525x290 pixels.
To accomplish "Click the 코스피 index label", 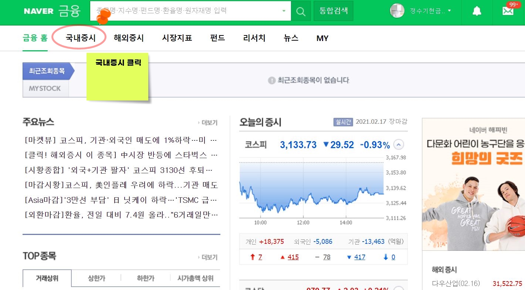I will coord(256,144).
